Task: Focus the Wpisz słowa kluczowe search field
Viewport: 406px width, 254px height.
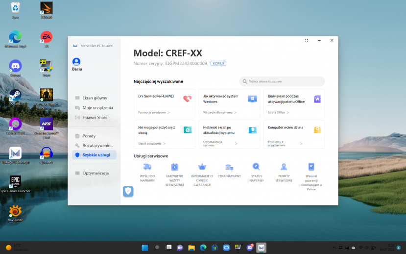Action: point(282,81)
